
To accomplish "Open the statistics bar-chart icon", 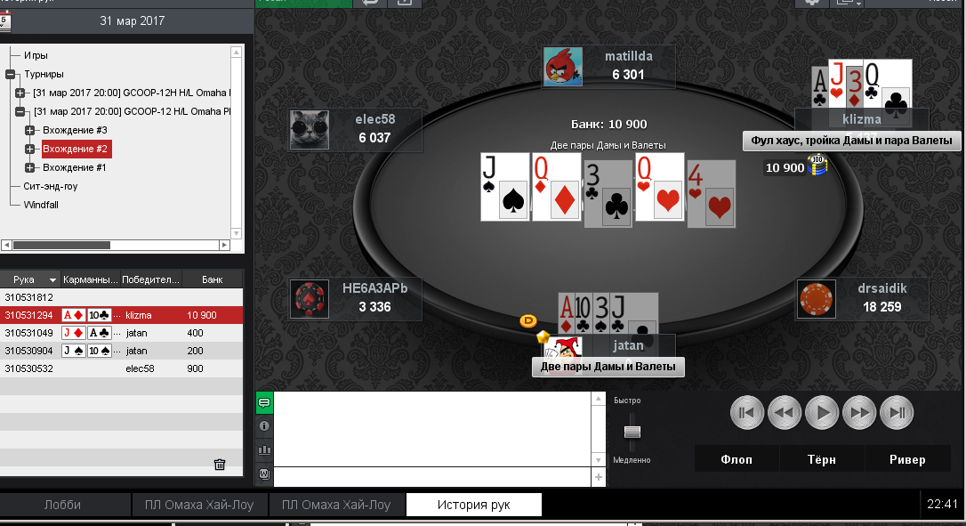I will 264,450.
